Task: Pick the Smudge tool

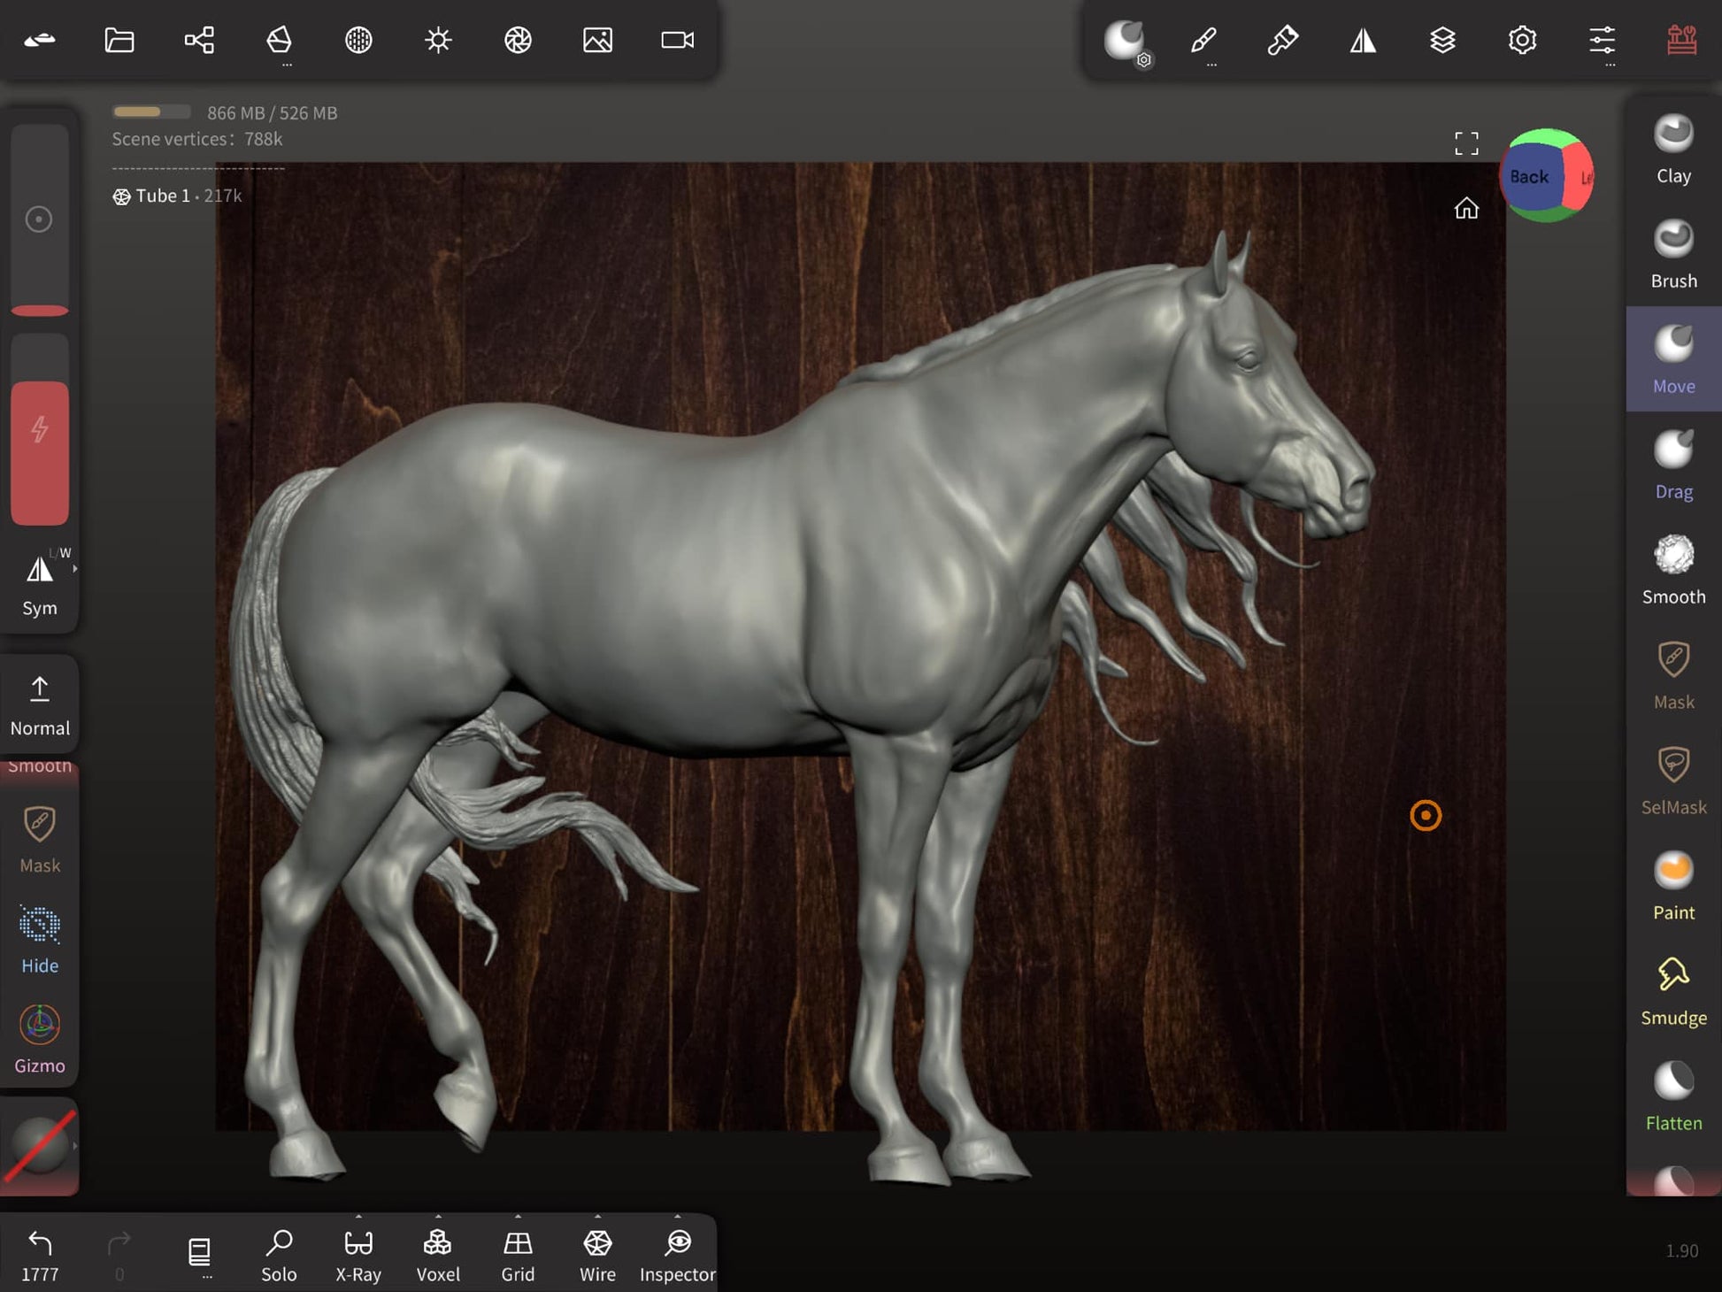Action: coord(1672,991)
